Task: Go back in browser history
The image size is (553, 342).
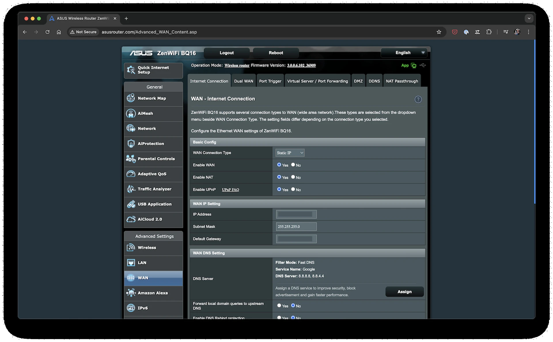Action: [x=25, y=32]
